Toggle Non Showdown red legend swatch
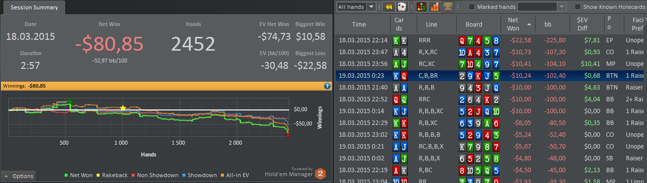Screen dimensions: 647x183 point(133,175)
